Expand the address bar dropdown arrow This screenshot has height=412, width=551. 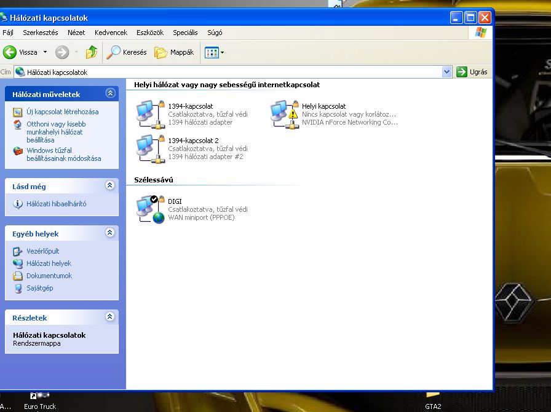pyautogui.click(x=446, y=72)
